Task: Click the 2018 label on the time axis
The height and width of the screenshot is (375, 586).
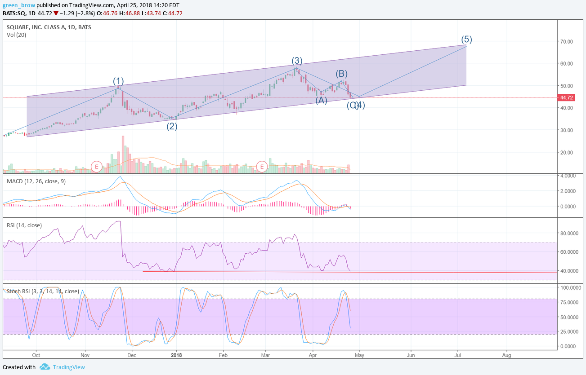Action: 177,354
